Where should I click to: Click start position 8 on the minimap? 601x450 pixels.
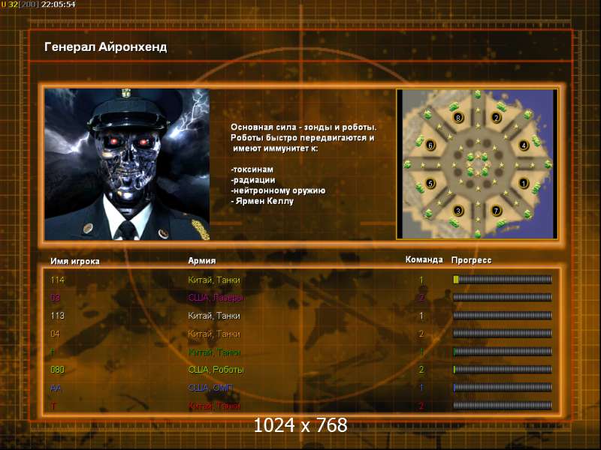tap(458, 118)
